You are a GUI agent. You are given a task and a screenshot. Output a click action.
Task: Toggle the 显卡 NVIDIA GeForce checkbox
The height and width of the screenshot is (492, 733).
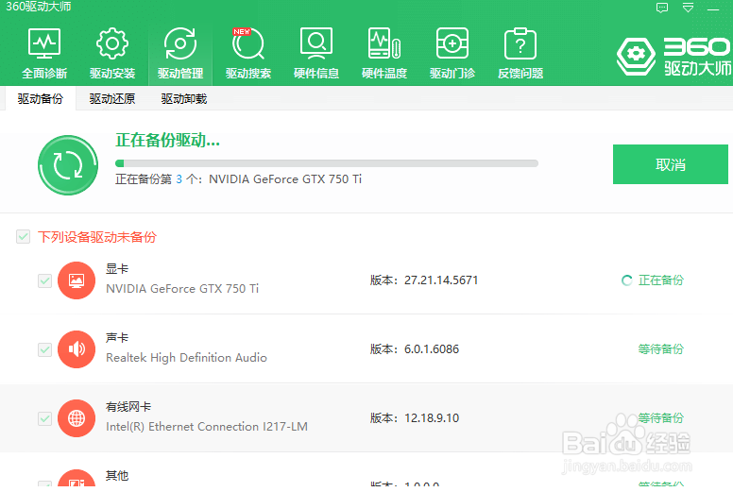[45, 280]
